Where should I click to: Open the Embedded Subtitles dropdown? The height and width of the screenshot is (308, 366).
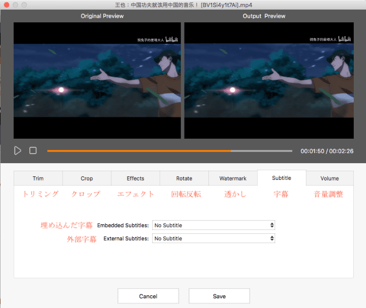tap(213, 225)
